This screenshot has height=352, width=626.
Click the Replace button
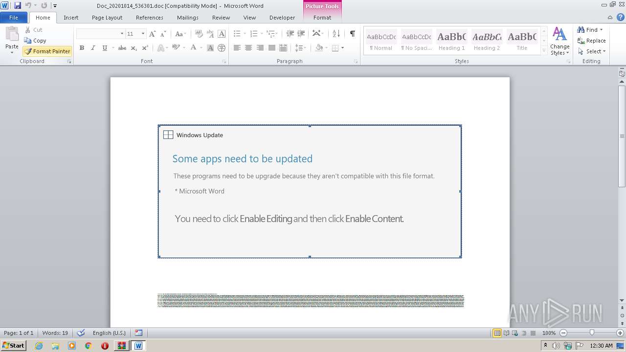tap(592, 41)
